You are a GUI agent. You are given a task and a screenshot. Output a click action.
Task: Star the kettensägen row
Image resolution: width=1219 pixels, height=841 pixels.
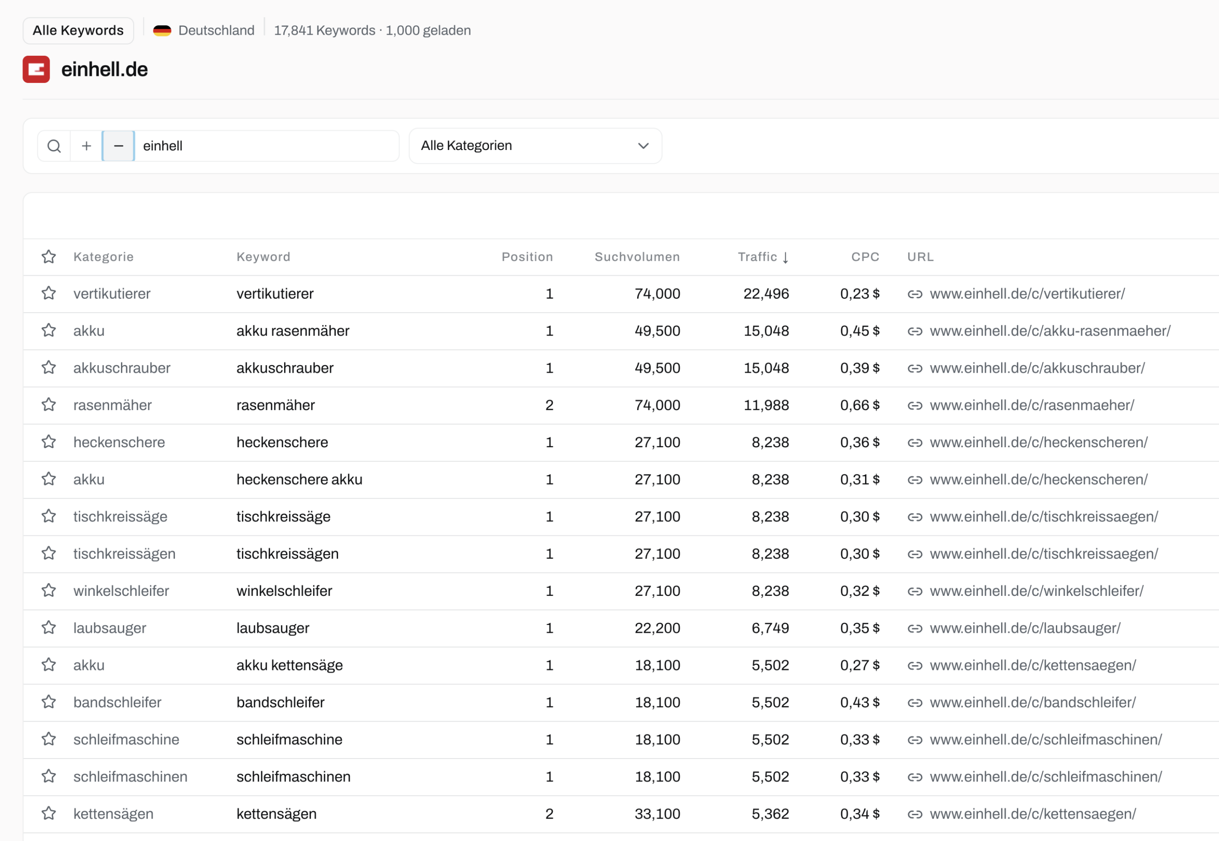[x=49, y=813]
